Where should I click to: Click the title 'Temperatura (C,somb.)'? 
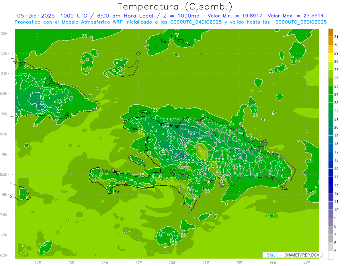click(175, 7)
